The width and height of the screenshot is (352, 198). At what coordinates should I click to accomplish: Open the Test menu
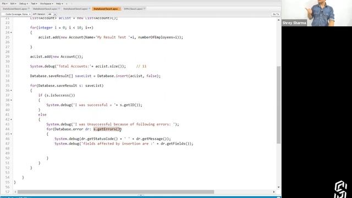(34, 4)
